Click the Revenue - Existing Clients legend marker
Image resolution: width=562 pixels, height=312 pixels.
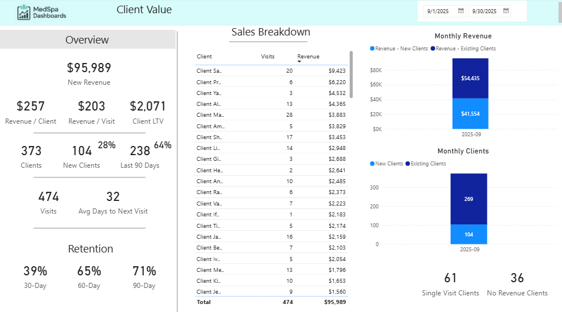click(433, 49)
